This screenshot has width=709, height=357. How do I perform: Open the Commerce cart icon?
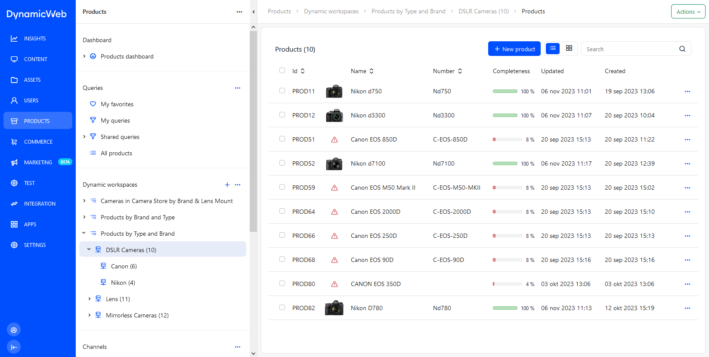click(x=14, y=142)
